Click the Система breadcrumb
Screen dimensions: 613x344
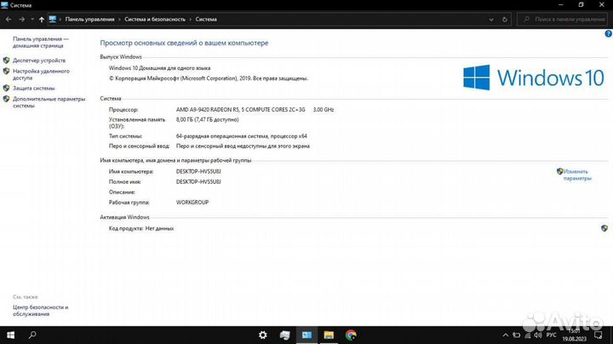point(206,19)
